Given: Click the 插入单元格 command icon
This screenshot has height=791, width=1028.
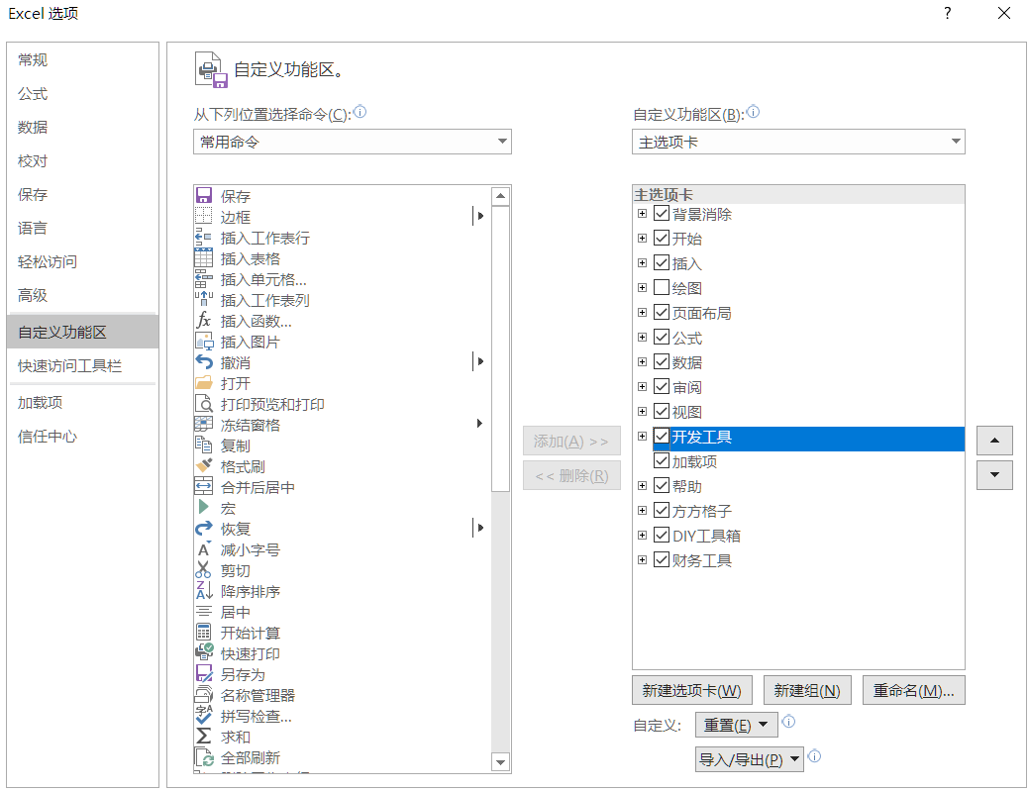Looking at the screenshot, I should [x=204, y=278].
